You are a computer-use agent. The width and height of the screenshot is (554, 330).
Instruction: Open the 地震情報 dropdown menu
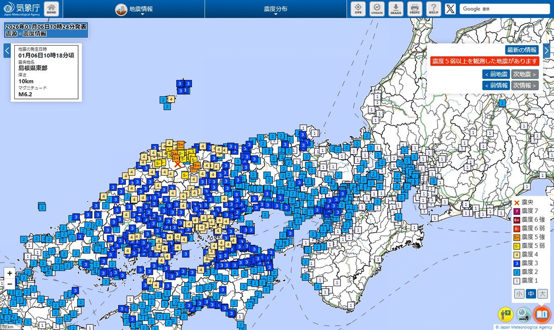pos(134,9)
